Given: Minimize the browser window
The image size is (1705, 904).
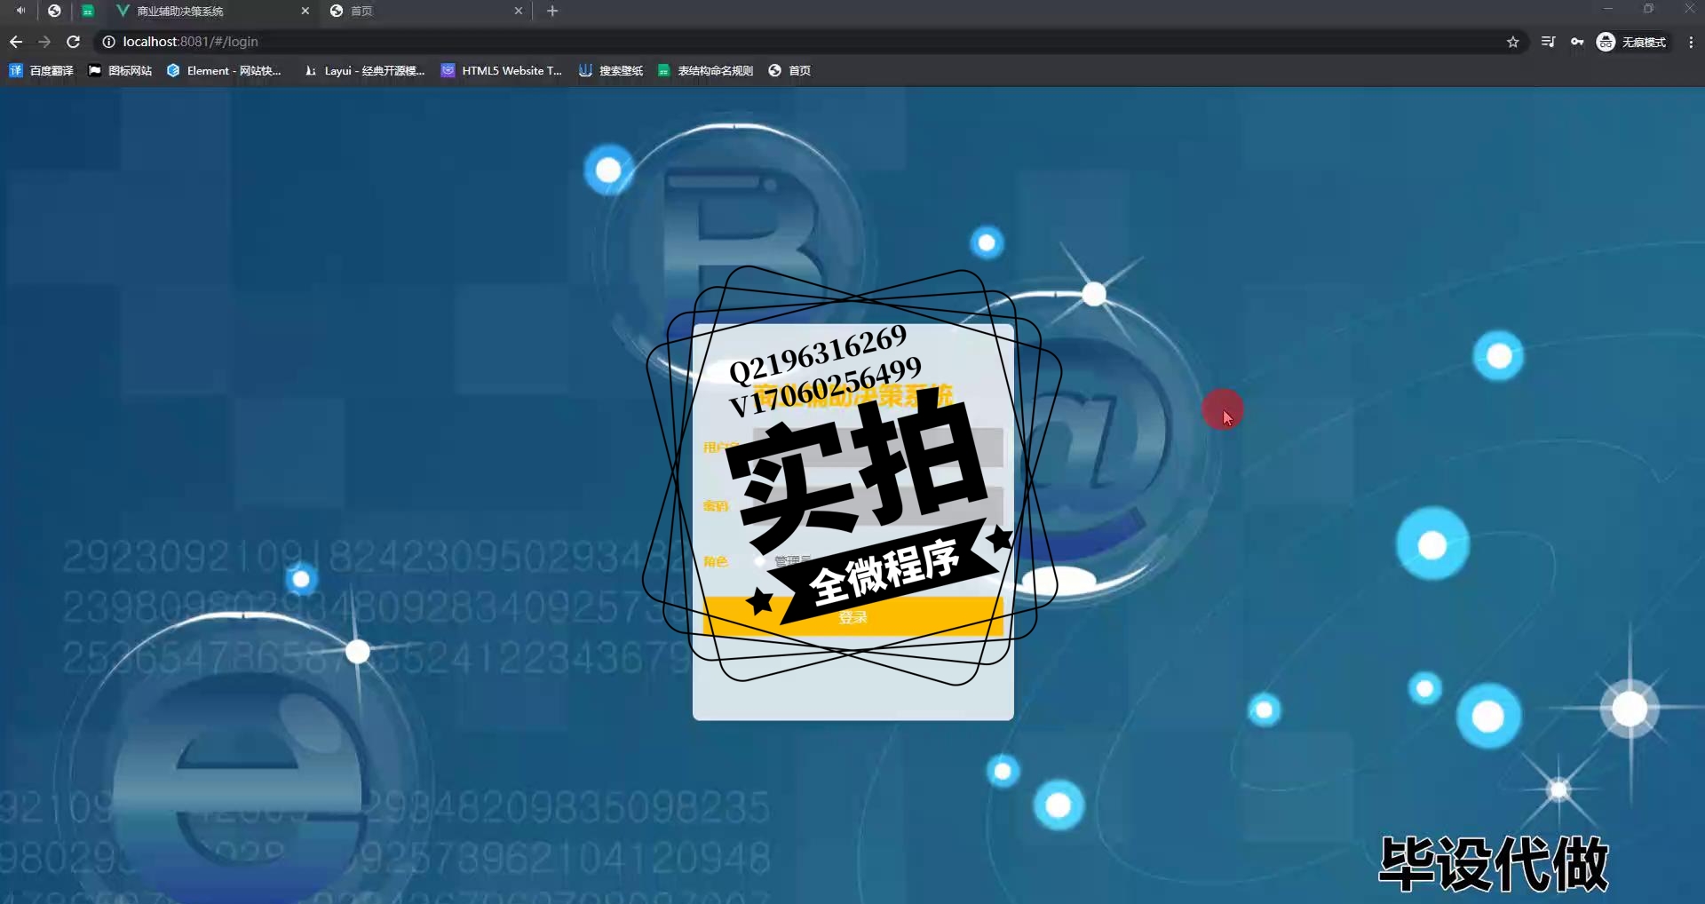Looking at the screenshot, I should [x=1608, y=9].
